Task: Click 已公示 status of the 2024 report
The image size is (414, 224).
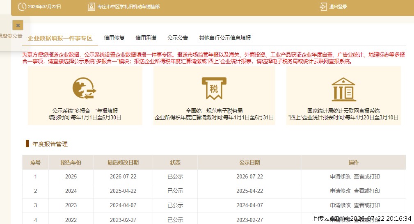Action: [x=175, y=191]
